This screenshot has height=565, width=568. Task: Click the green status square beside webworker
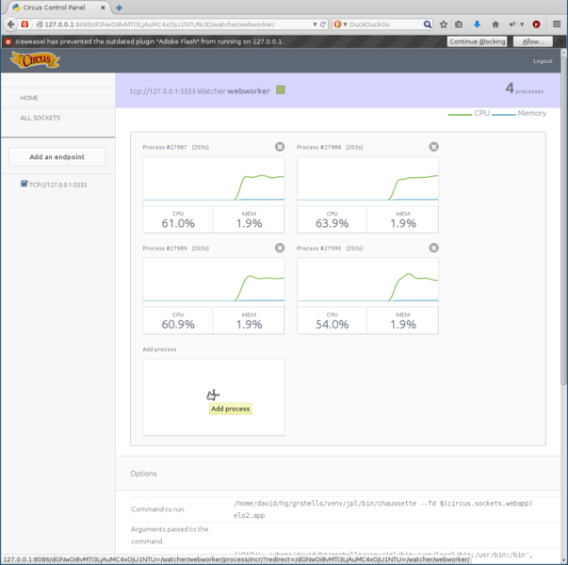[x=281, y=89]
